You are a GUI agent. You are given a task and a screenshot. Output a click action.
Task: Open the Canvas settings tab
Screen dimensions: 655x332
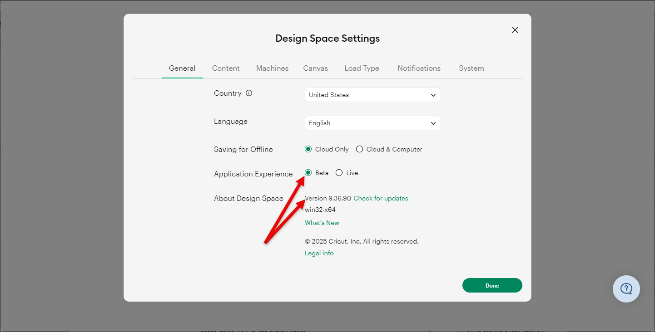[x=315, y=68]
